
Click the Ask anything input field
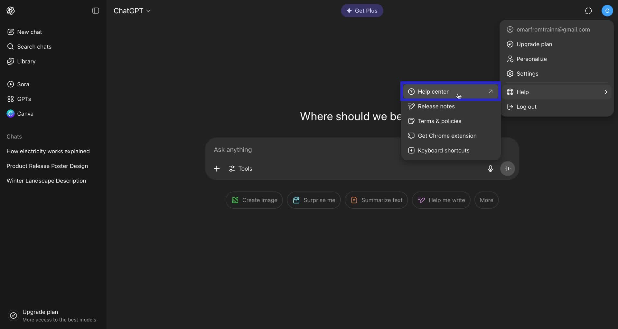click(x=303, y=150)
